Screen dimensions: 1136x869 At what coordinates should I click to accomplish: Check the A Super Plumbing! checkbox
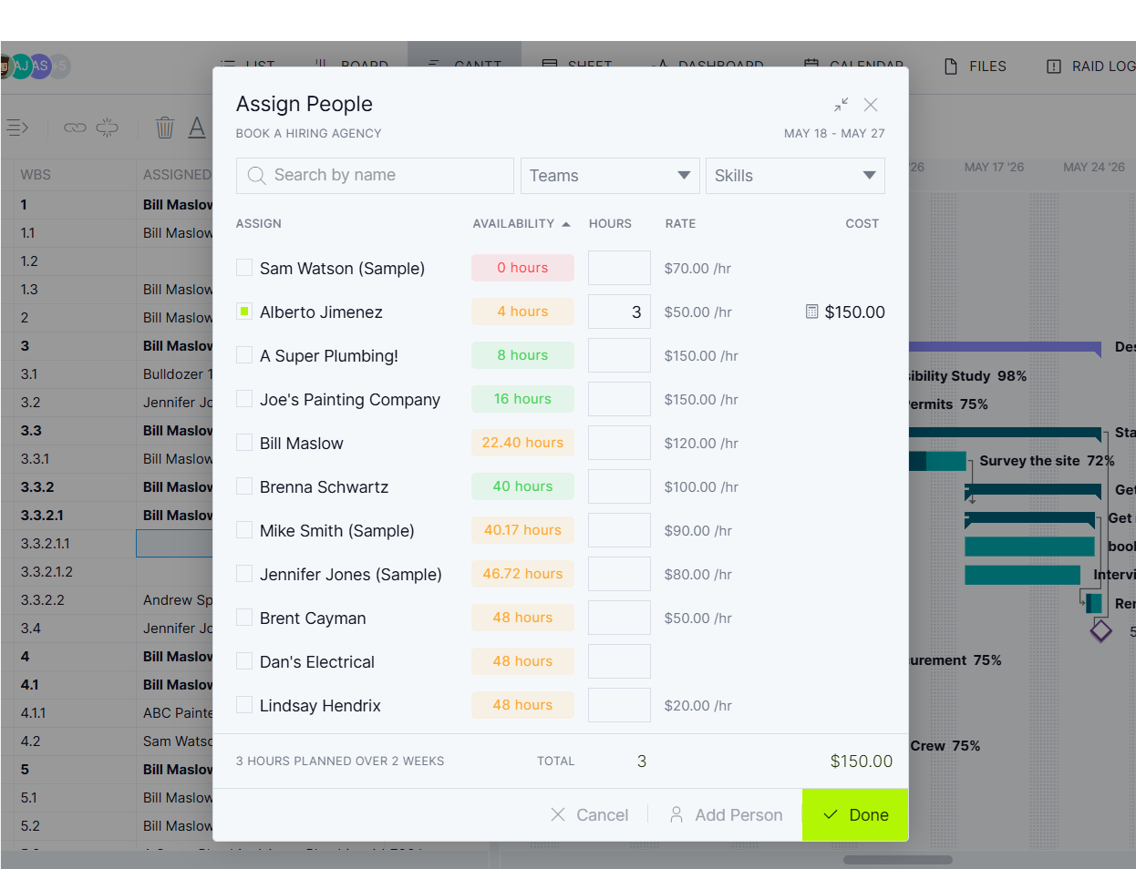coord(244,355)
